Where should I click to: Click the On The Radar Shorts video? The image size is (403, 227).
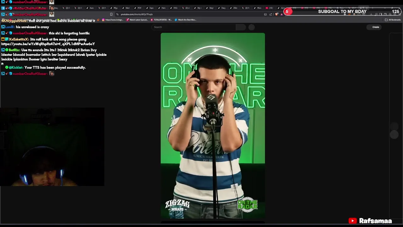213,125
